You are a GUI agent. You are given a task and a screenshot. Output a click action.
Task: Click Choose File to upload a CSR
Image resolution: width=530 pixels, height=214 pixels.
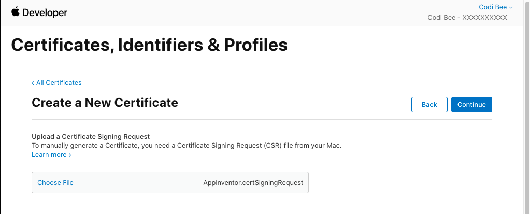point(55,183)
